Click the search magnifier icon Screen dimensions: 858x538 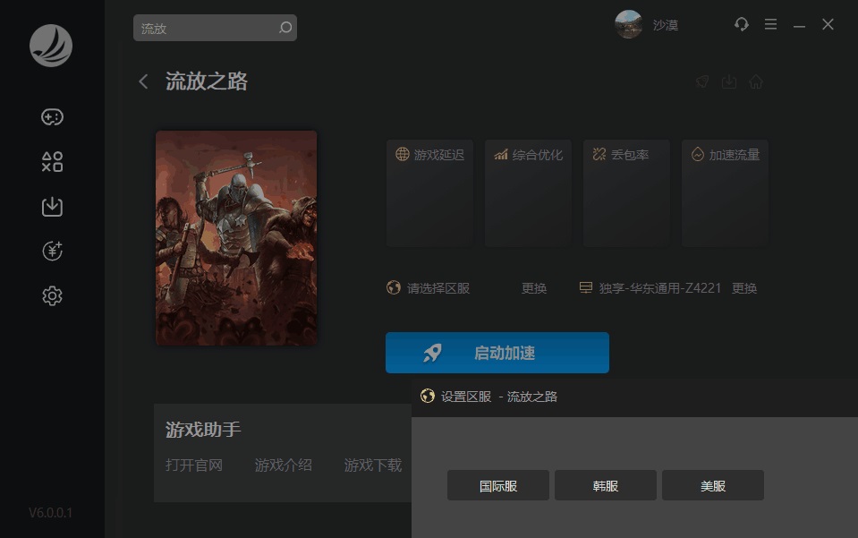[x=285, y=28]
